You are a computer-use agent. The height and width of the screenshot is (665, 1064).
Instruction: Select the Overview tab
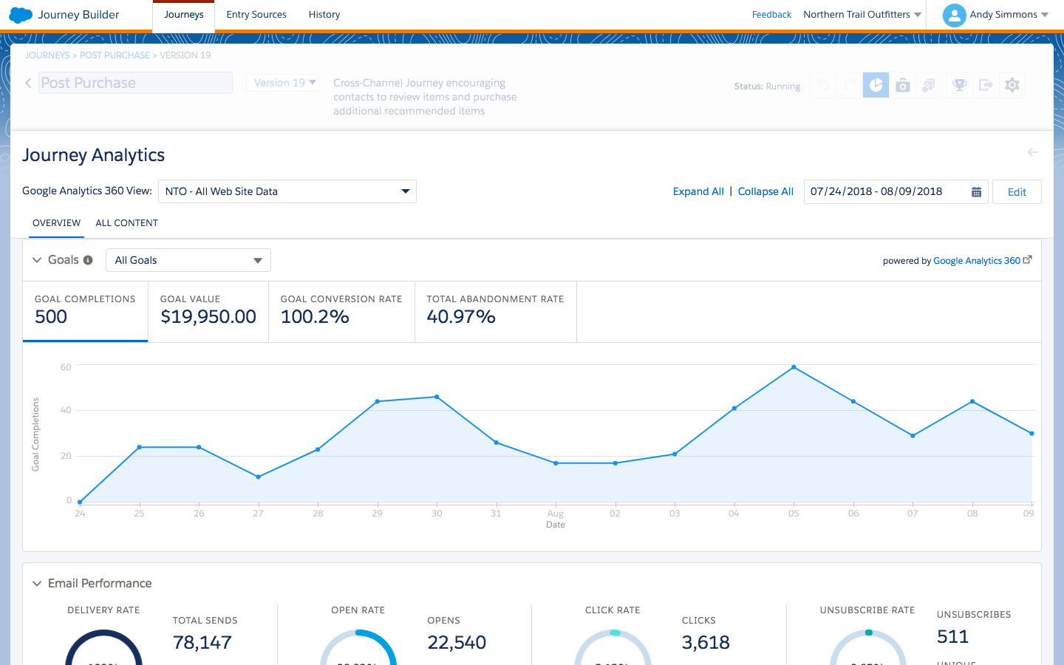(x=57, y=223)
